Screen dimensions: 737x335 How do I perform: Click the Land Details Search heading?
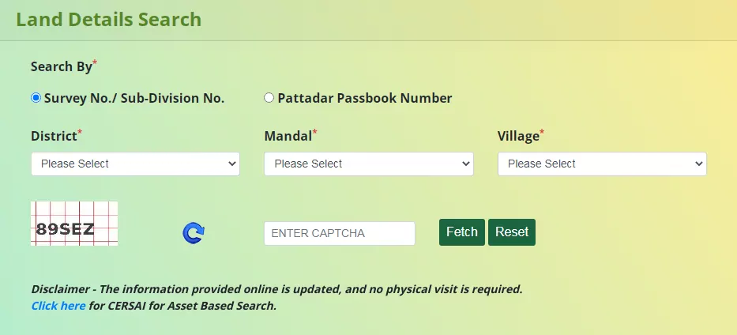[109, 19]
